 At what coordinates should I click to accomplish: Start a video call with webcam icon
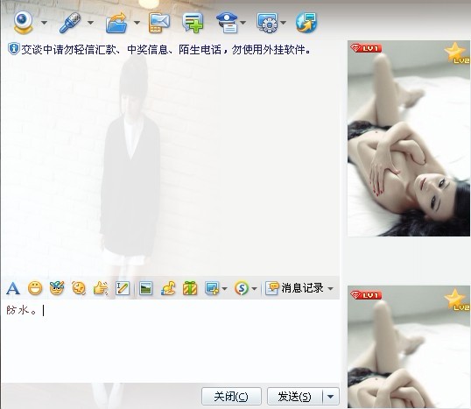point(24,22)
